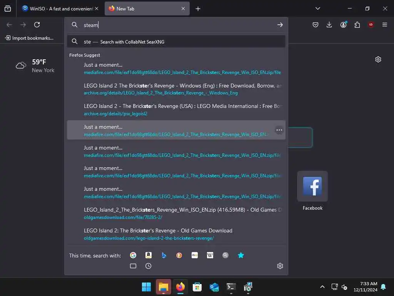Go forward one page
This screenshot has width=394, height=296.
23,25
